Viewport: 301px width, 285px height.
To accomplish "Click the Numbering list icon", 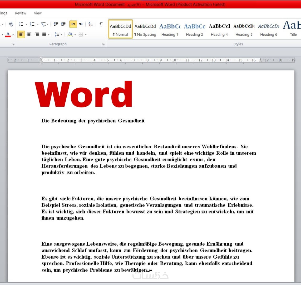I will pos(32,24).
